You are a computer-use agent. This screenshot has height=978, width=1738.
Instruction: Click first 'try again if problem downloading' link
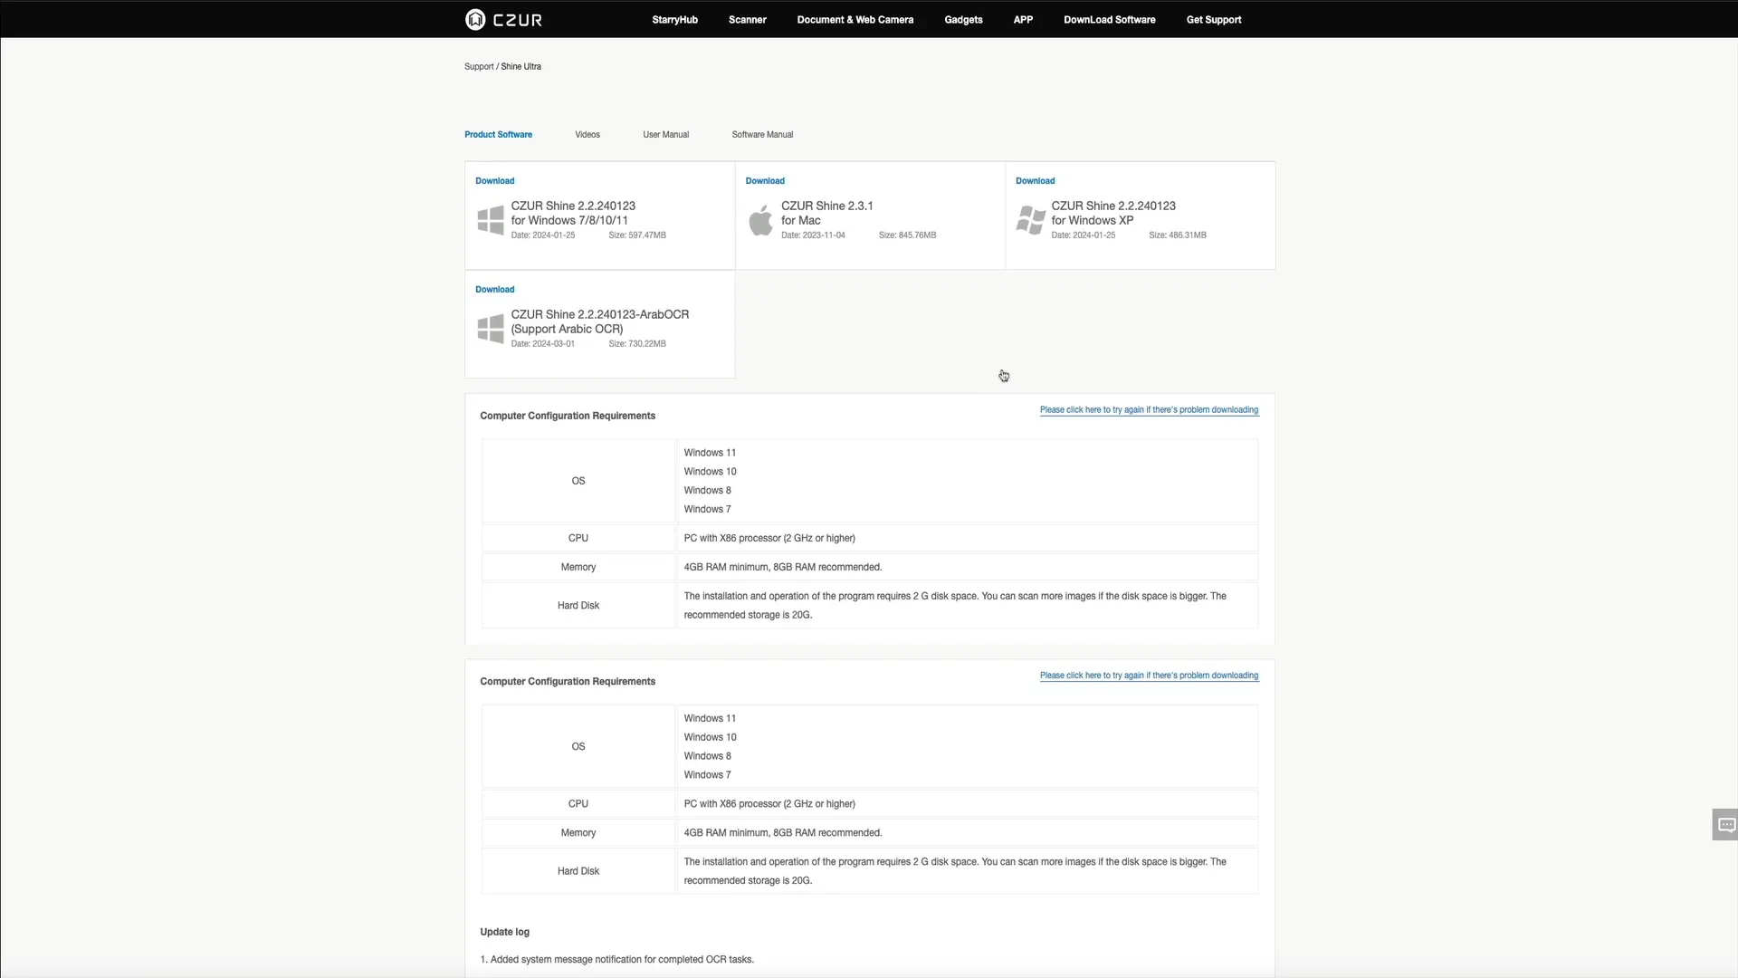coord(1149,410)
